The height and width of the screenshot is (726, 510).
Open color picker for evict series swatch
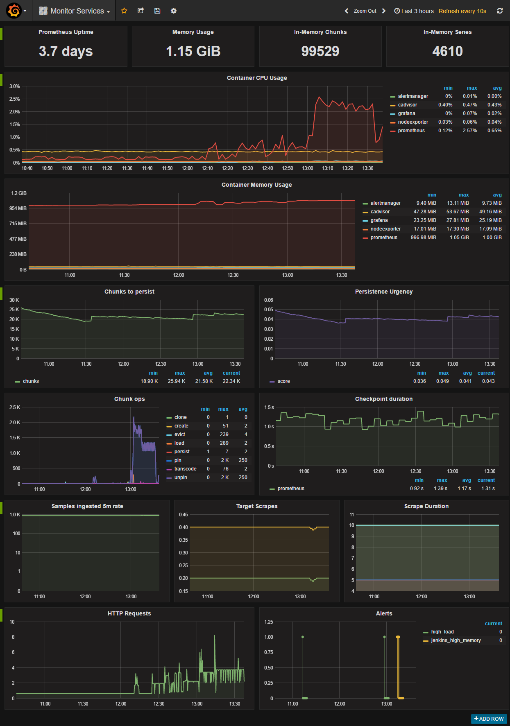(169, 435)
